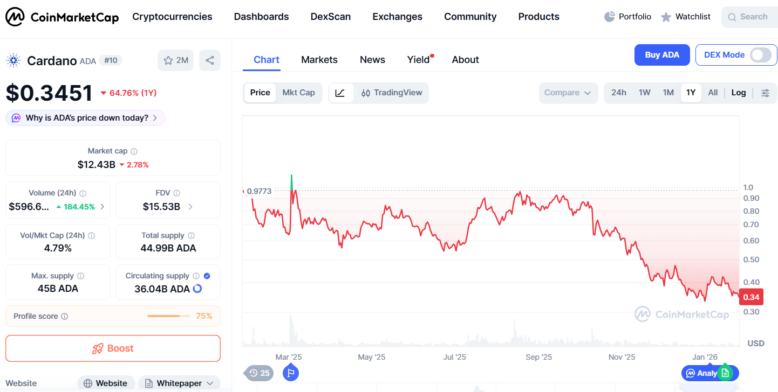Click the Max. supply info icon

click(x=80, y=276)
